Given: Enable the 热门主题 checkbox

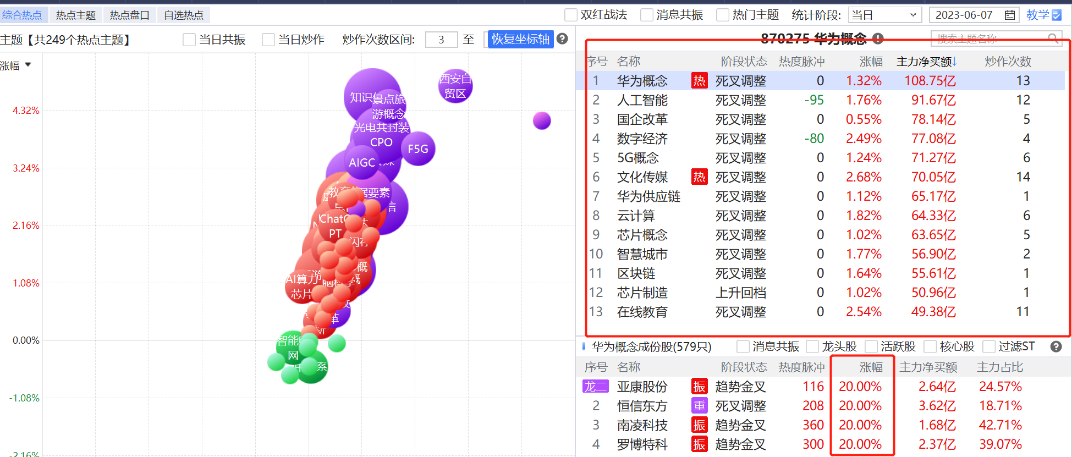Looking at the screenshot, I should click(x=723, y=15).
